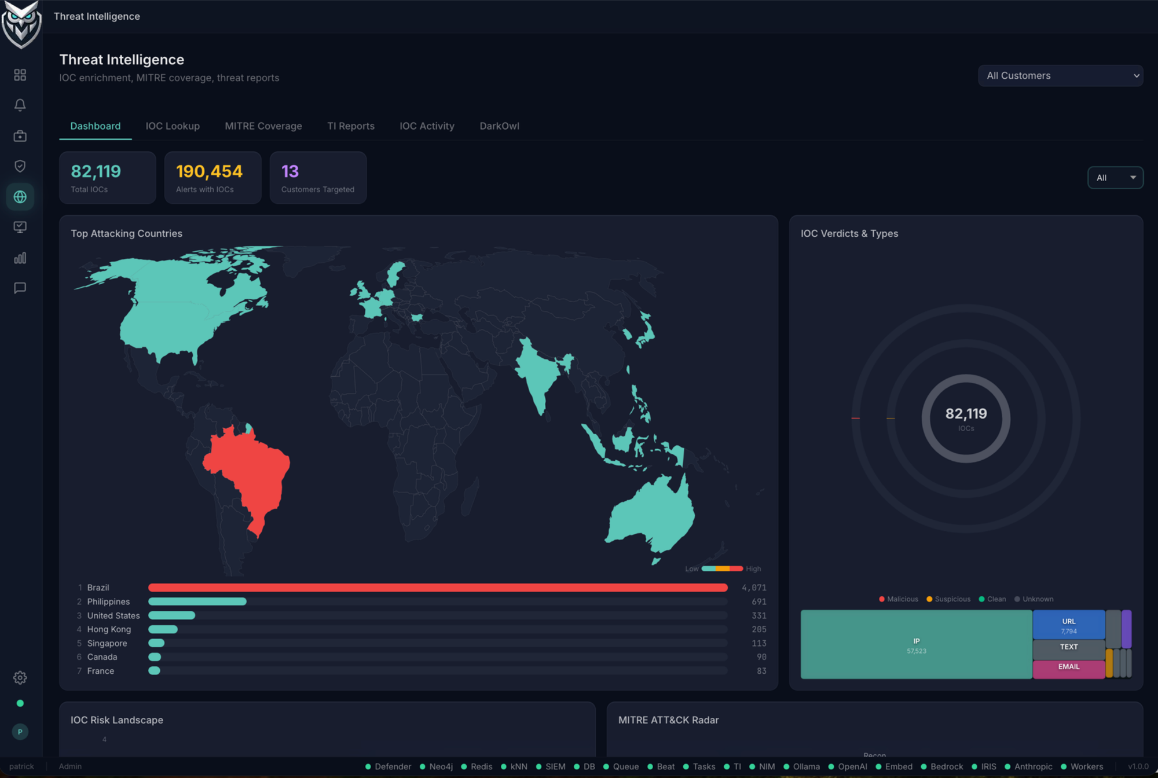Open the monitor check sidebar icon
This screenshot has height=778, width=1158.
20,227
